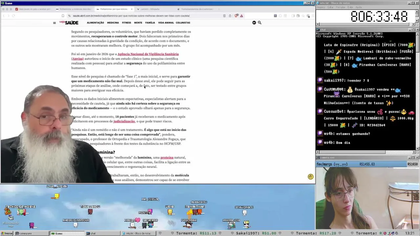Open the FITNESS section
This screenshot has width=420, height=236.
126,23
